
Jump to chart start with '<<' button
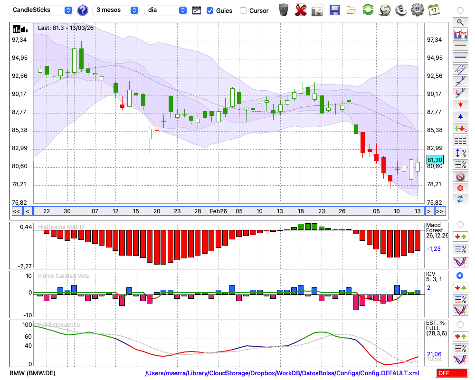point(17,211)
